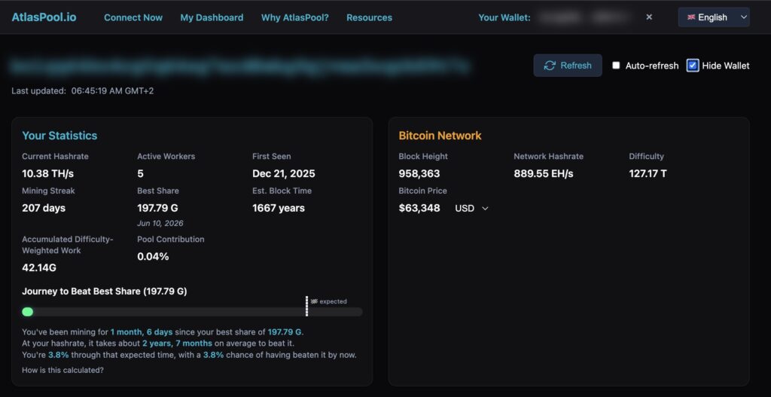This screenshot has width=771, height=397.
Task: Click the green progress dot on journey bar
Action: tap(28, 312)
